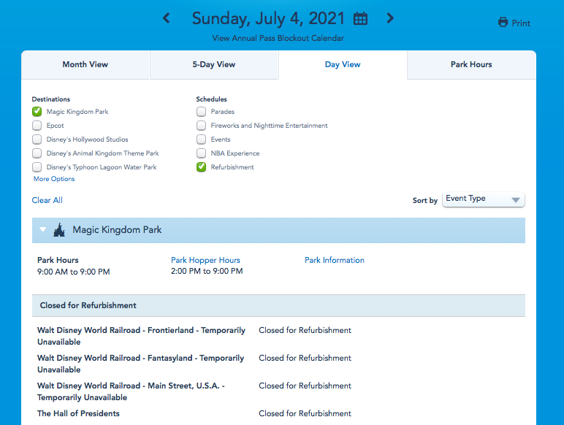Switch to the 5-Day View tab
Image resolution: width=564 pixels, height=425 pixels.
coord(214,64)
